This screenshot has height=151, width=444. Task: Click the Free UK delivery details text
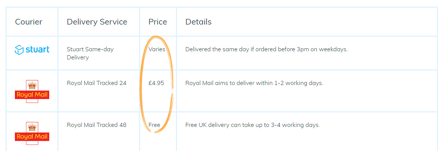pyautogui.click(x=253, y=125)
